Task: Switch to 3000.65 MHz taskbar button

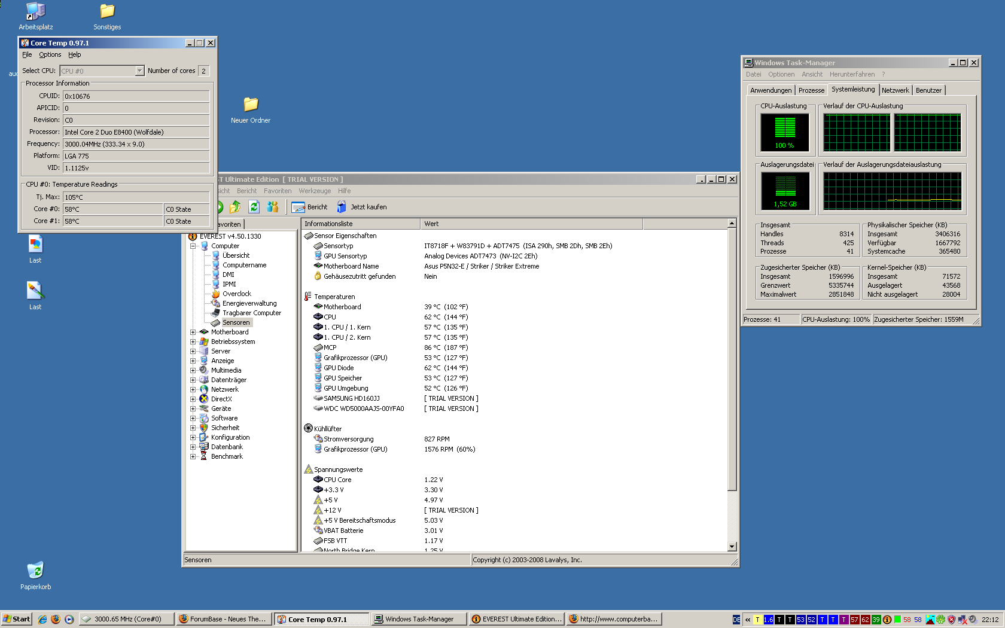Action: 127,619
